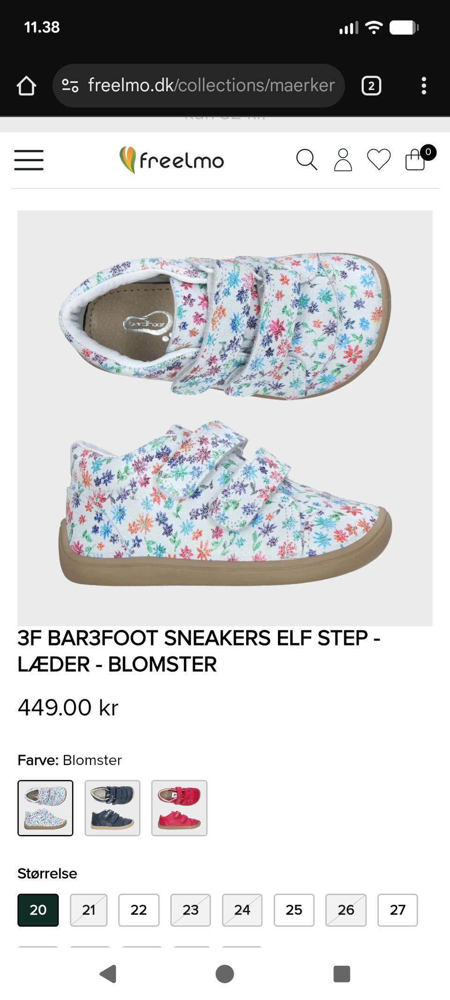The height and width of the screenshot is (1000, 450).
Task: Choose the navy blue shoe color
Action: tap(112, 808)
